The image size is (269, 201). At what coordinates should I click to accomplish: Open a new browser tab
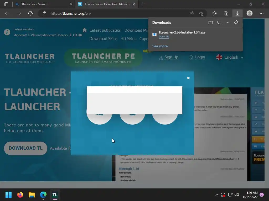click(143, 4)
